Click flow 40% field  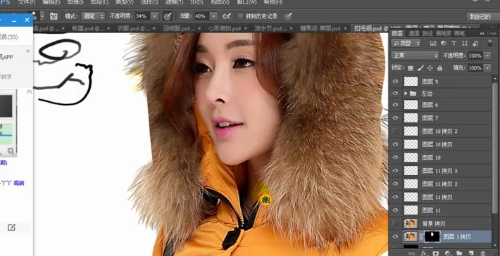point(202,16)
